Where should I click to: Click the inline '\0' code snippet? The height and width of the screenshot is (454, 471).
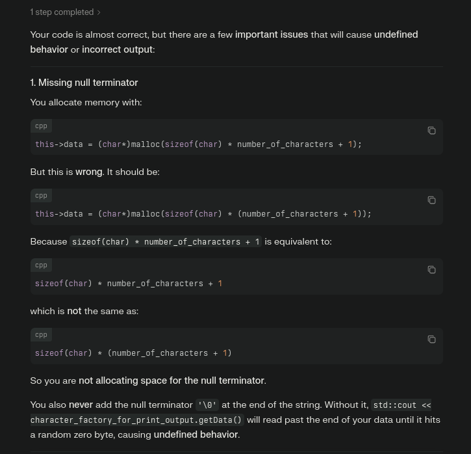click(207, 405)
